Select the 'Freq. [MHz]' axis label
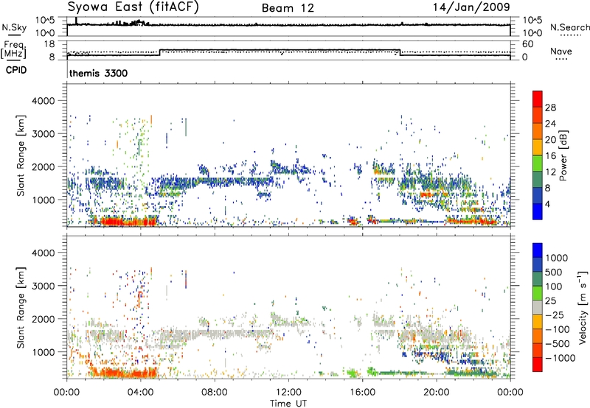 click(x=14, y=49)
